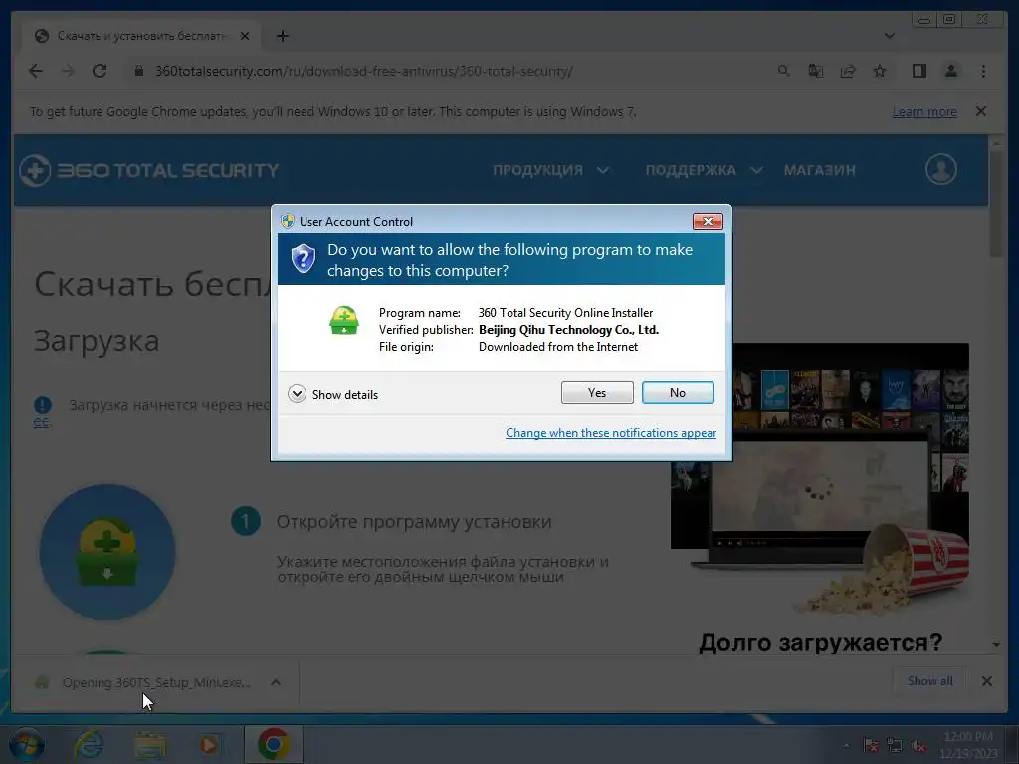Click Show all downloads
The width and height of the screenshot is (1019, 764).
pyautogui.click(x=930, y=680)
